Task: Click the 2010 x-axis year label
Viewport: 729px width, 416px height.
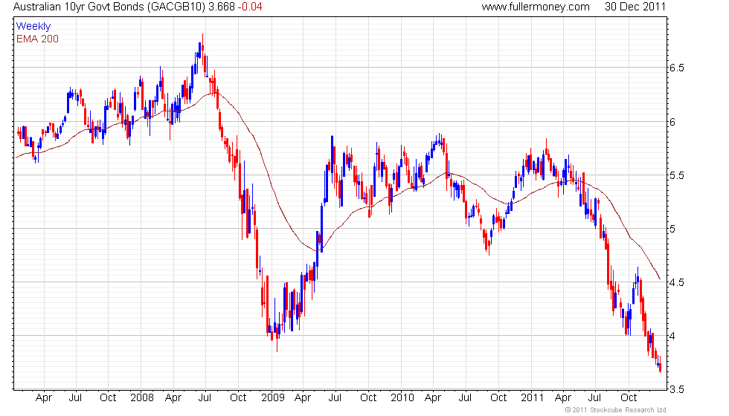Action: (402, 398)
